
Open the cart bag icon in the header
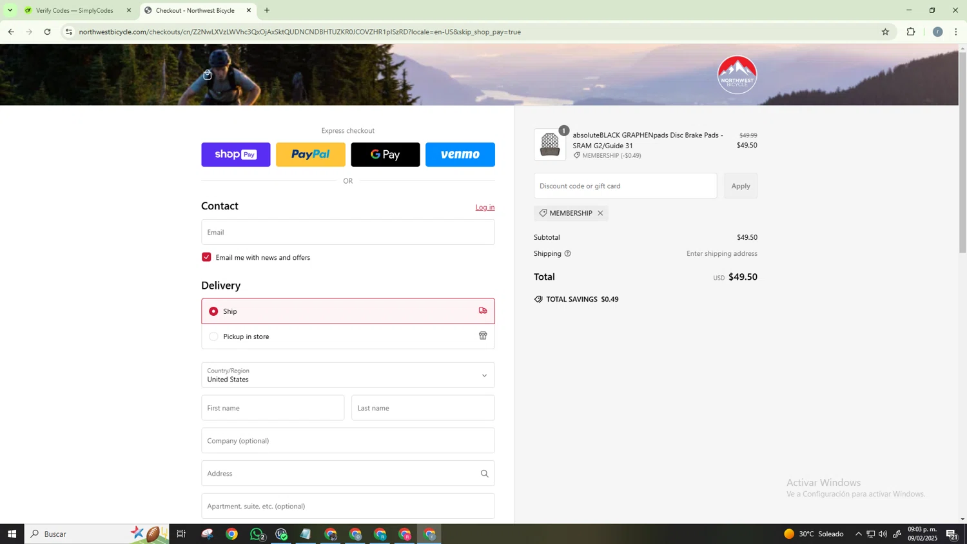click(208, 75)
